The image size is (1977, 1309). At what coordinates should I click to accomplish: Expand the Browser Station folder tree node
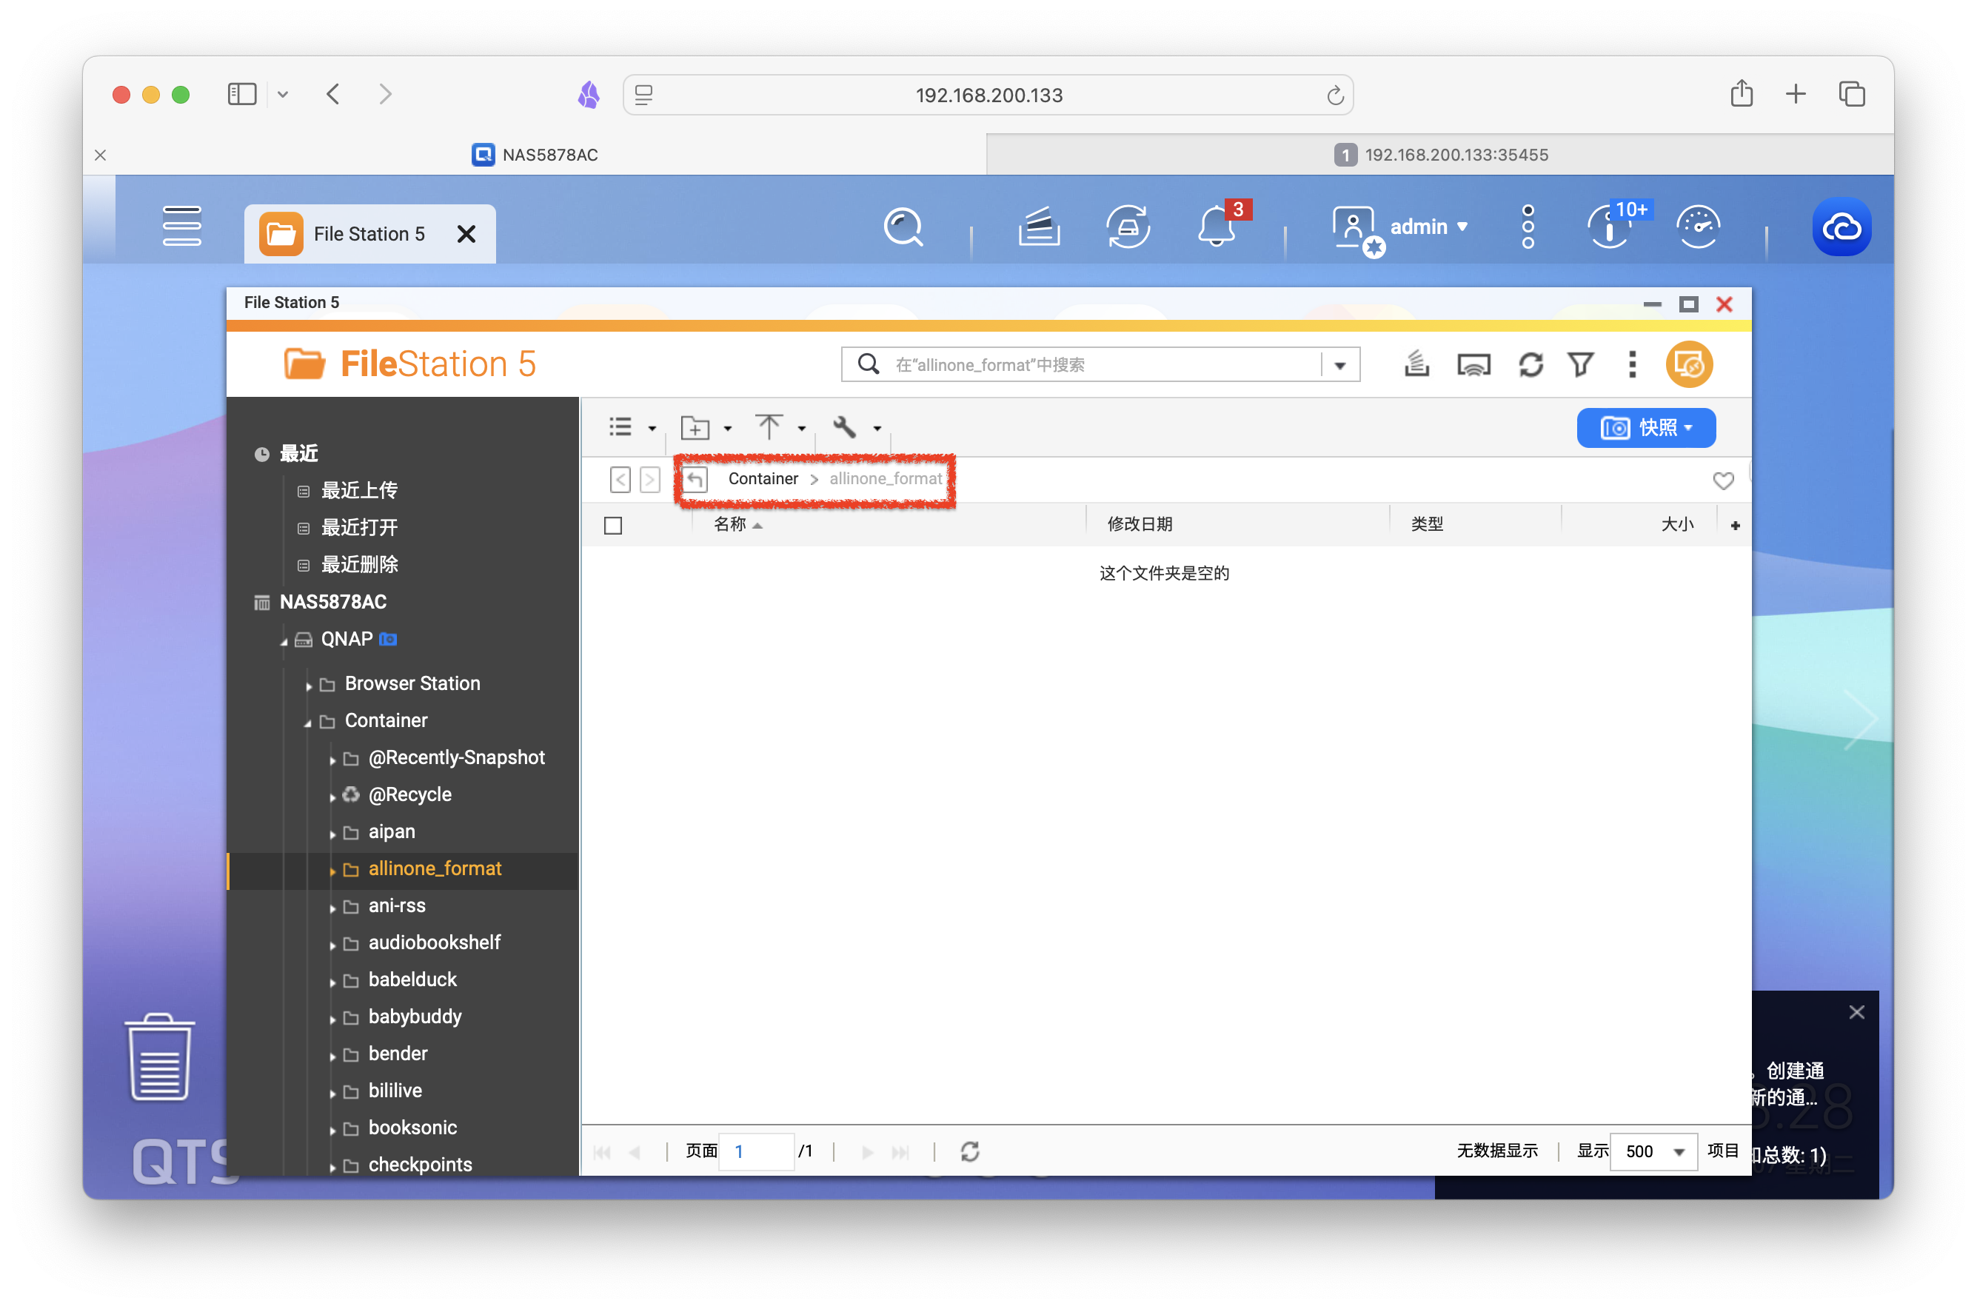pyautogui.click(x=309, y=686)
